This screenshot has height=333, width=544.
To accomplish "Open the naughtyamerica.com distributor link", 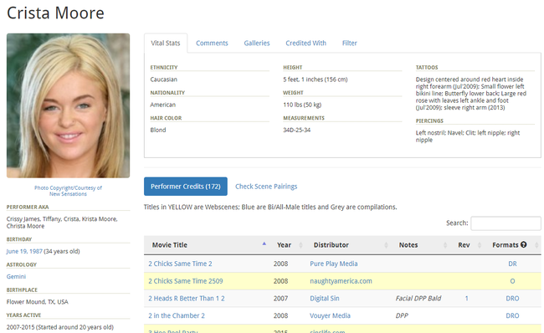I will (341, 281).
